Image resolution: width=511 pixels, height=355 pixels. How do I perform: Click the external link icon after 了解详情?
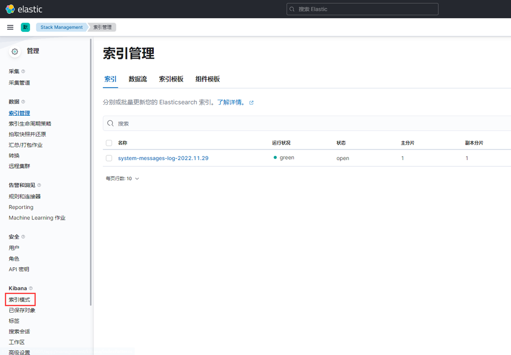click(251, 103)
